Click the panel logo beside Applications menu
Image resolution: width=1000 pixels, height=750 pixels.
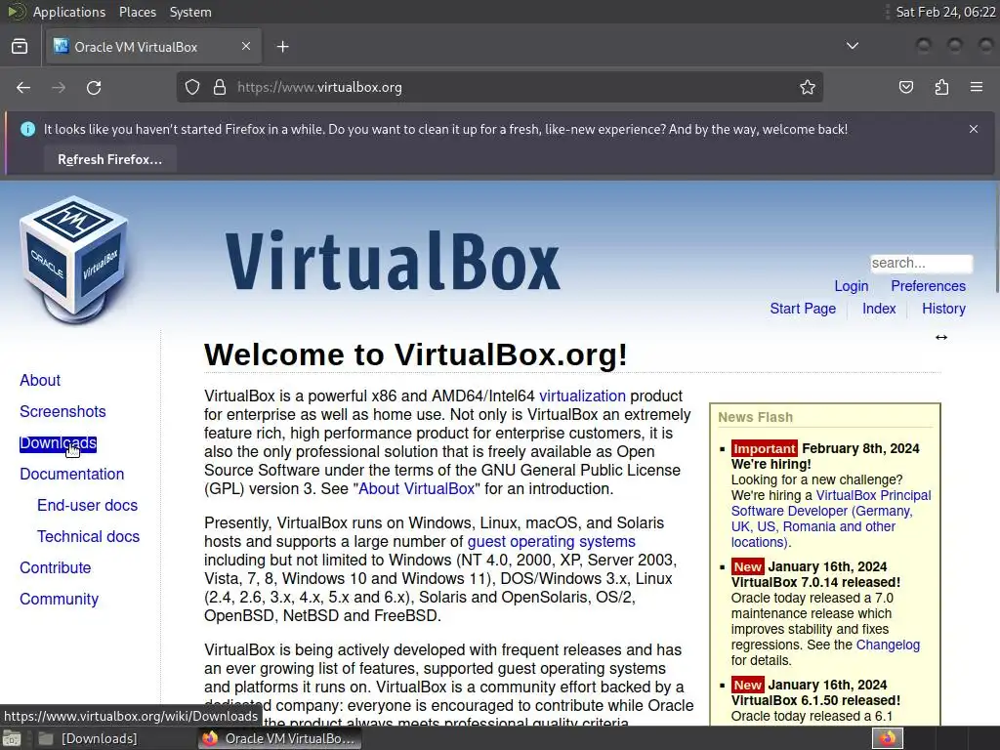pos(16,12)
